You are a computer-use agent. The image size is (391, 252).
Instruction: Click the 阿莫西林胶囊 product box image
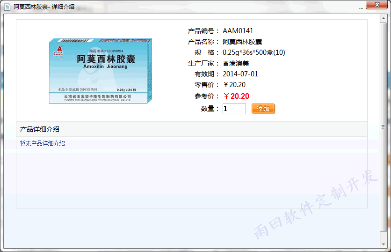click(x=100, y=71)
